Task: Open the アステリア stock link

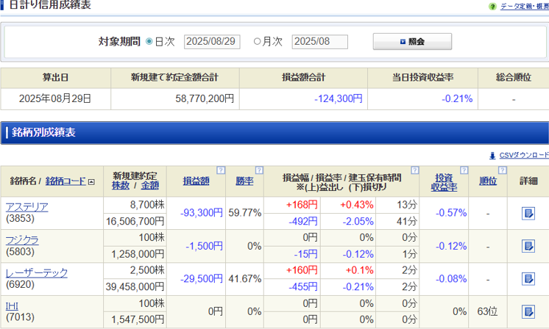Action: pyautogui.click(x=26, y=207)
